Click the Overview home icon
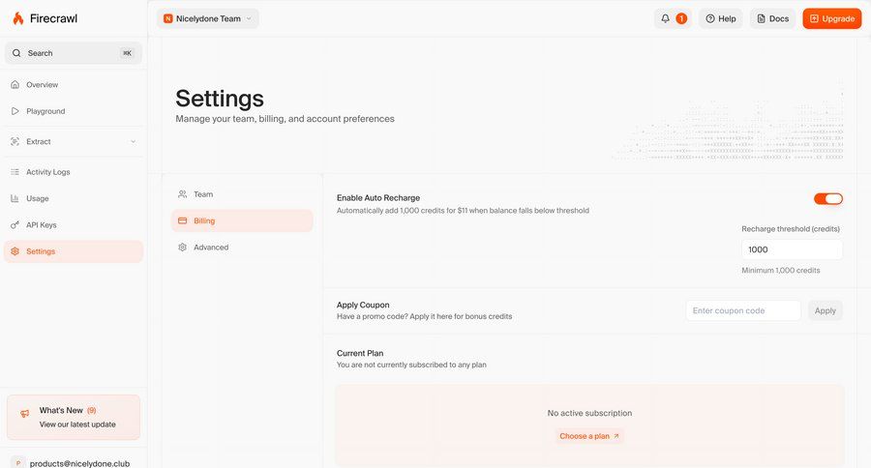Screen dimensions: 871x468 pyautogui.click(x=15, y=85)
